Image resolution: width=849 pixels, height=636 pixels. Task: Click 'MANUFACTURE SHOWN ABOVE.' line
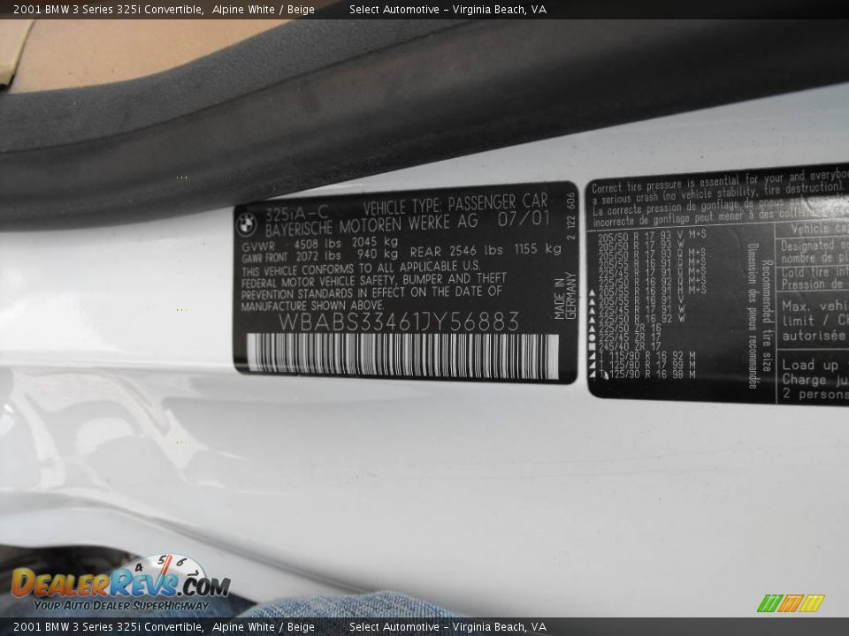312,307
